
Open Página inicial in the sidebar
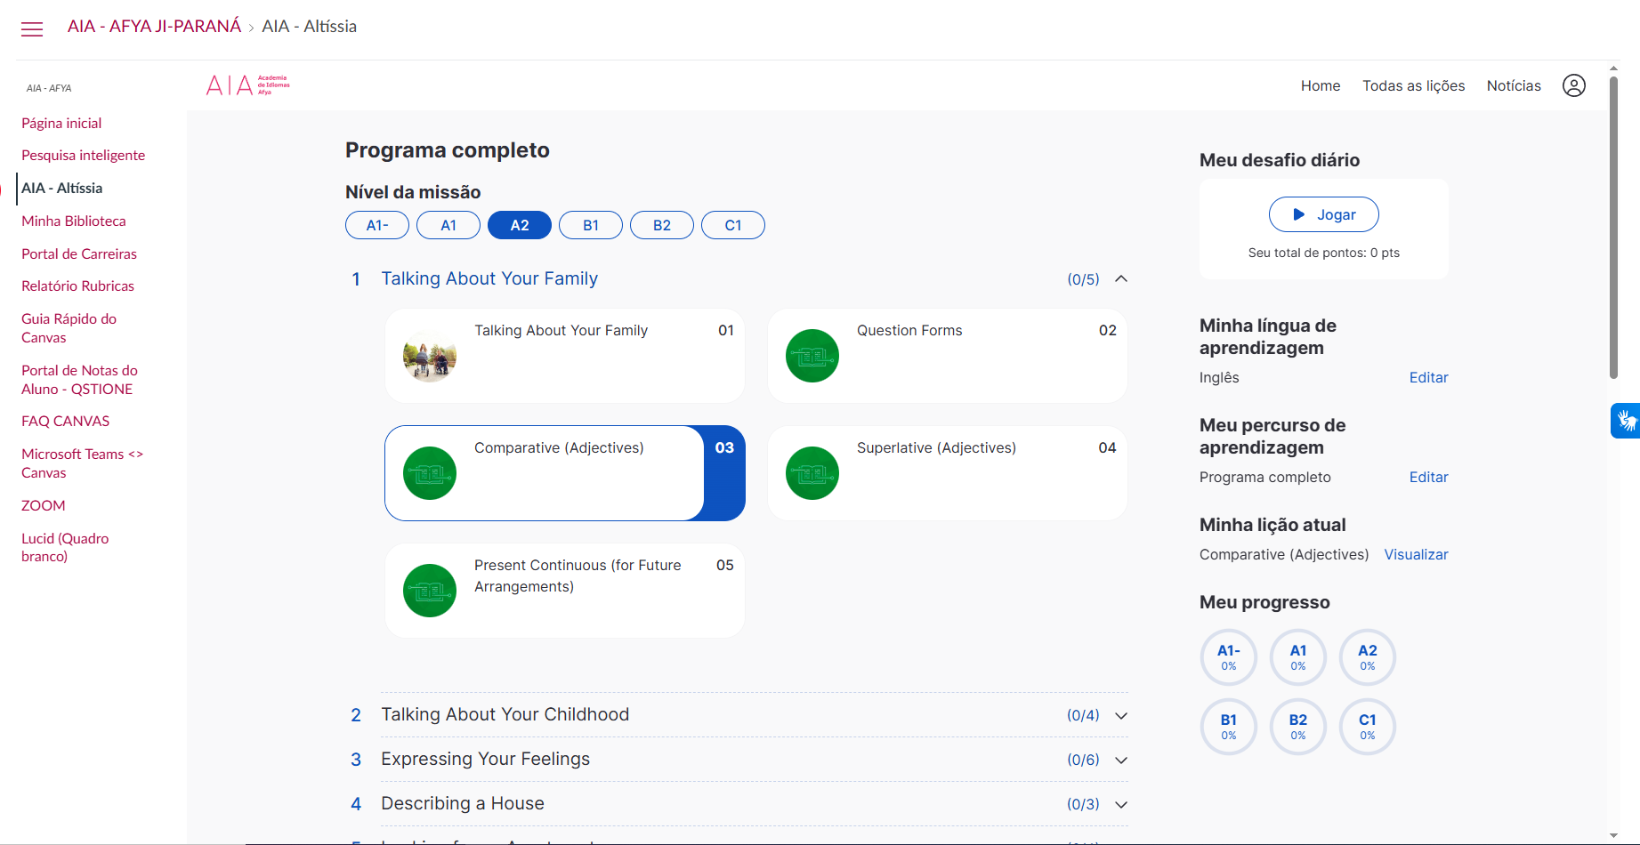(61, 123)
